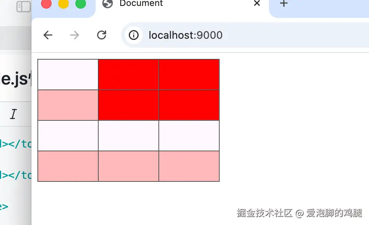Click the globe favicon on Document tab
369x225 pixels.
click(x=108, y=3)
